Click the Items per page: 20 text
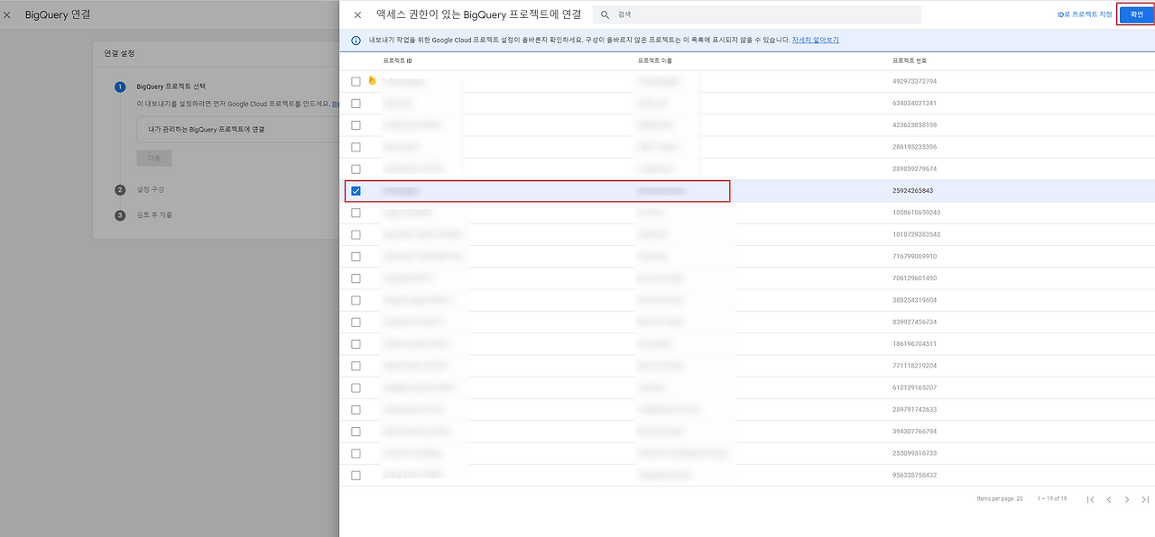 click(x=1000, y=499)
